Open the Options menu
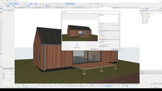Screen dimensions: 162x91 point(16,2)
